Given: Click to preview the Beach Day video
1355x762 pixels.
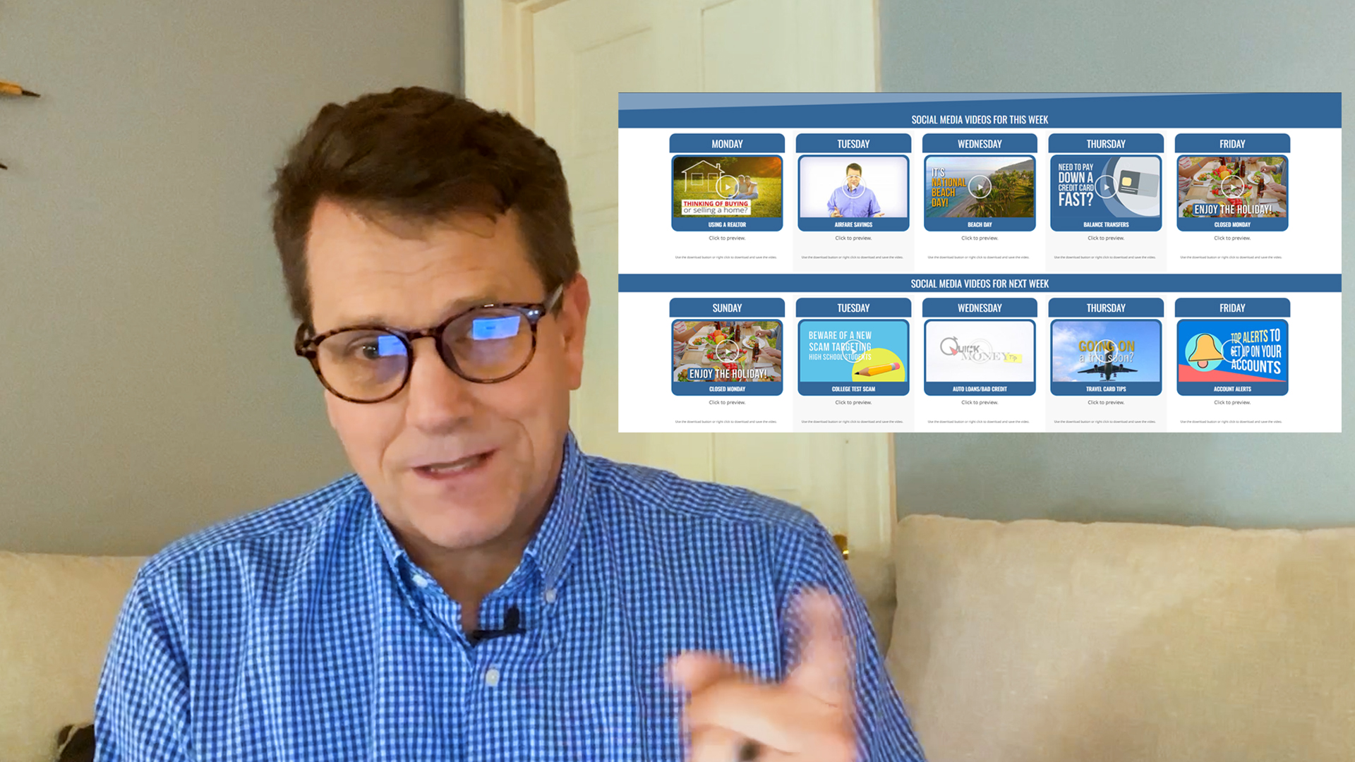Looking at the screenshot, I should 980,238.
